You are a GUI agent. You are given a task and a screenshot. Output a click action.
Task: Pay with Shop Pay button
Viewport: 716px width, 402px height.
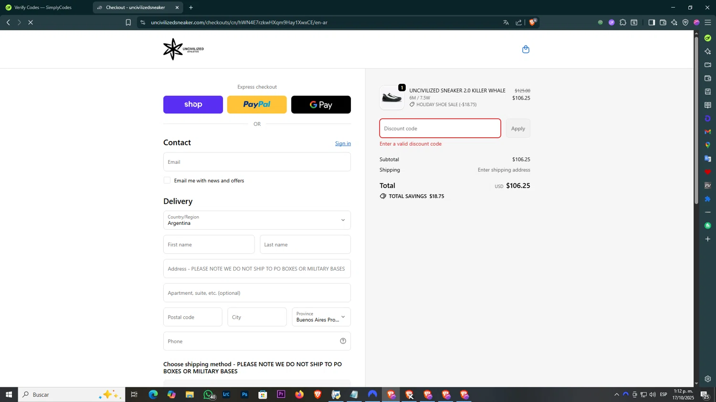pos(193,104)
